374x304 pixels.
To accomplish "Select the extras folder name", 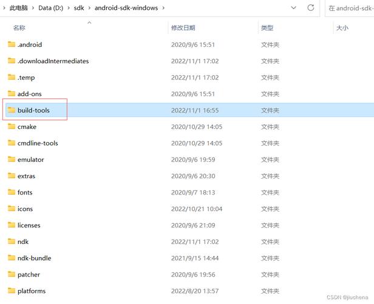I will tap(26, 176).
